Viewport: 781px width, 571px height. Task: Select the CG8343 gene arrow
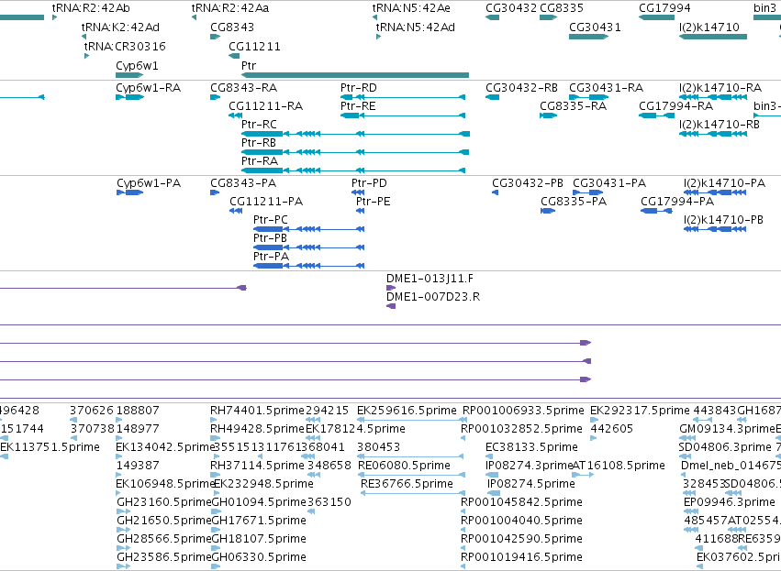pos(215,37)
